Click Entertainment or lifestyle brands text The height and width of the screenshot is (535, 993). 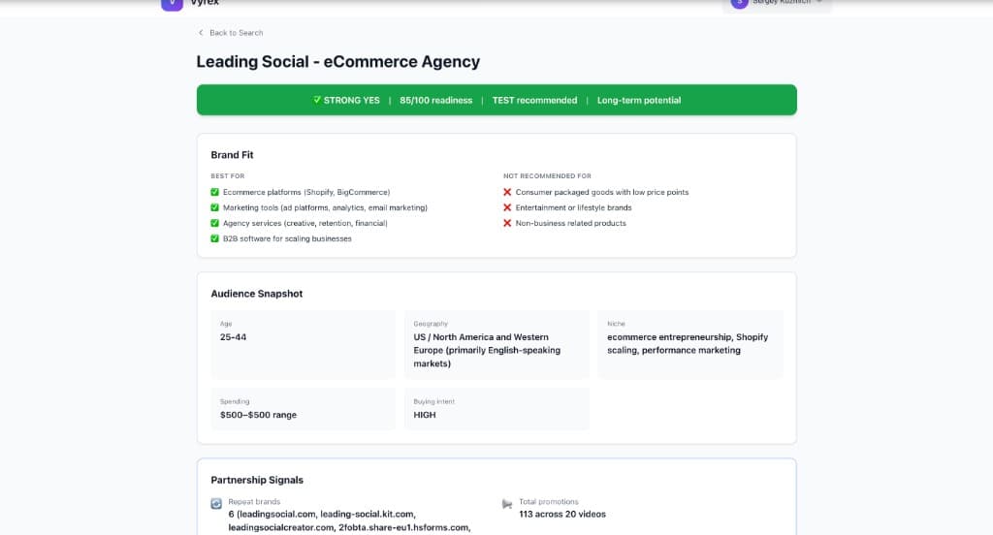click(574, 207)
